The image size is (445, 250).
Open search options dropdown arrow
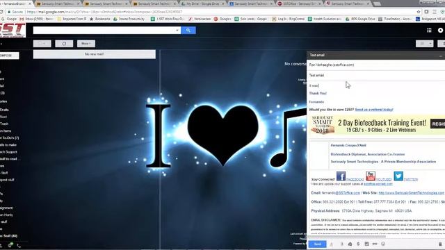click(177, 31)
